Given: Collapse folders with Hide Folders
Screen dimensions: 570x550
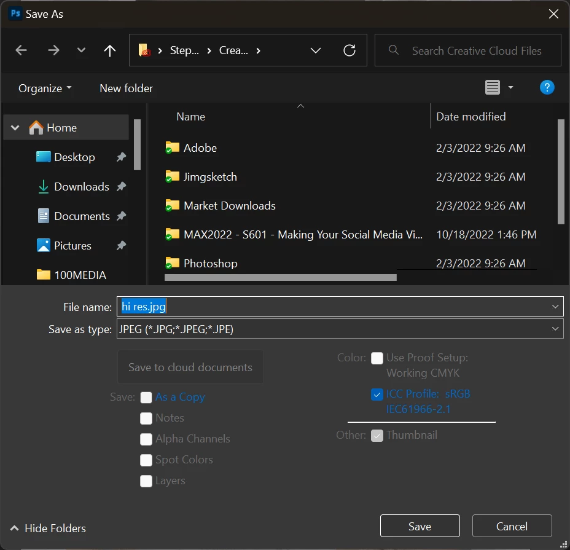Looking at the screenshot, I should pyautogui.click(x=49, y=528).
